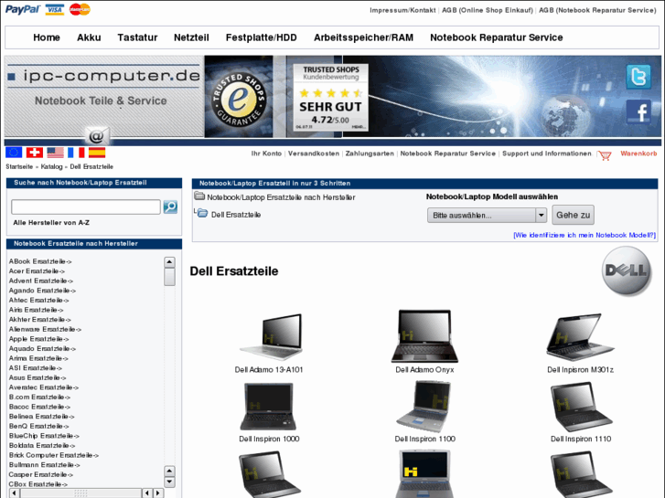Click the Gehe zu button
Screen dimensions: 665x498
pos(573,215)
